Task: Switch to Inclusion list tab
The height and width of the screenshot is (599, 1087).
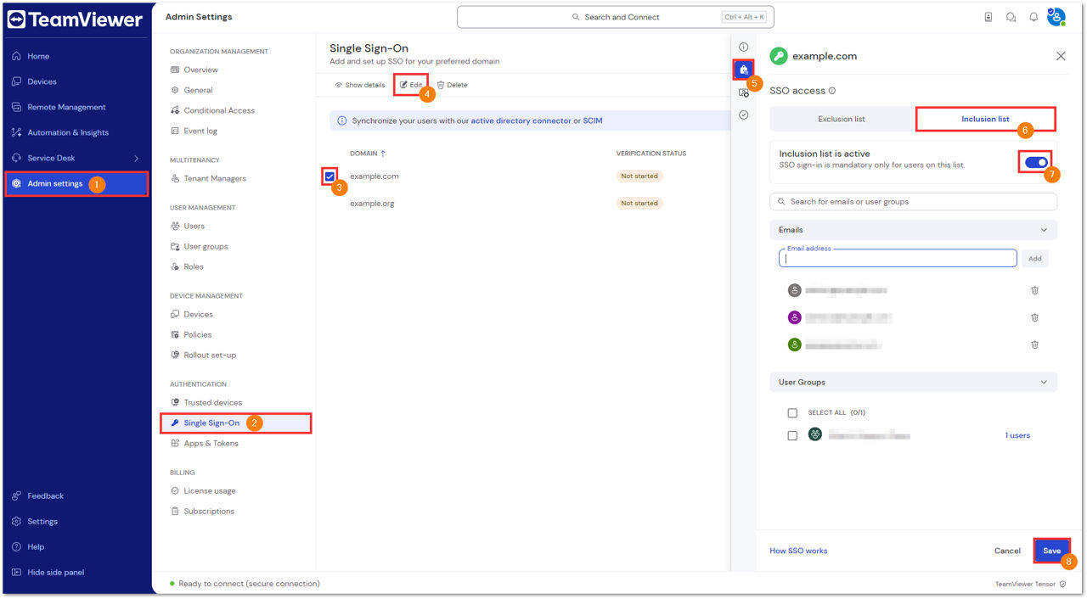Action: pos(985,119)
